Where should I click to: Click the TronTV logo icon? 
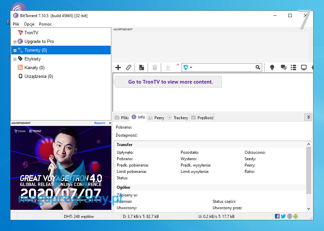coord(21,32)
